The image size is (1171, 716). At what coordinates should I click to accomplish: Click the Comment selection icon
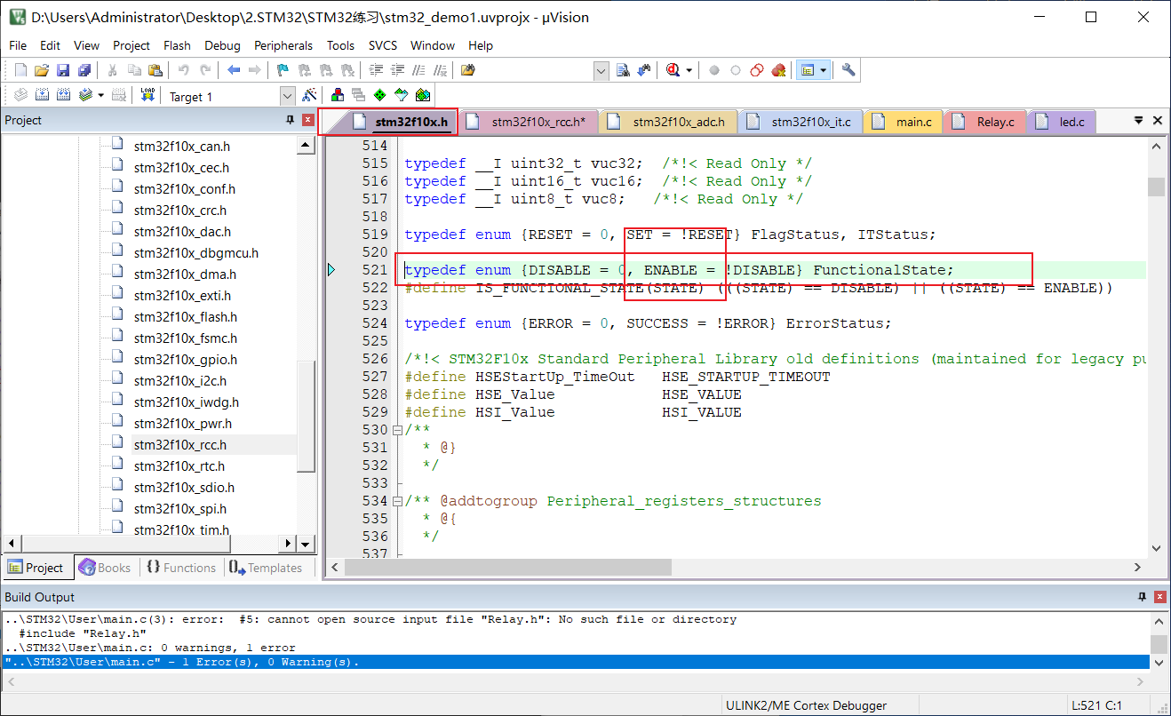(x=418, y=70)
